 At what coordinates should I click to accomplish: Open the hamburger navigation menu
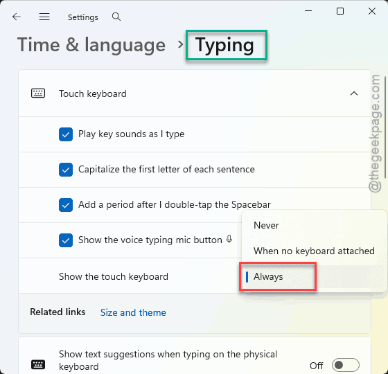(44, 17)
